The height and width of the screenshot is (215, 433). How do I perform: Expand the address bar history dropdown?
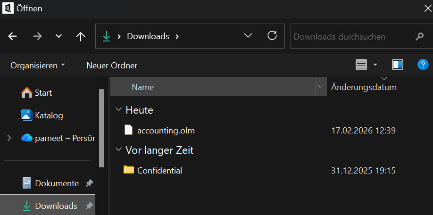tap(248, 36)
